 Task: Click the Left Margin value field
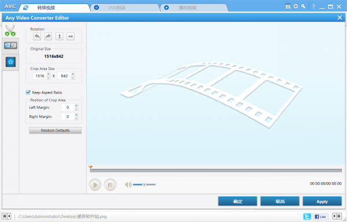click(68, 107)
